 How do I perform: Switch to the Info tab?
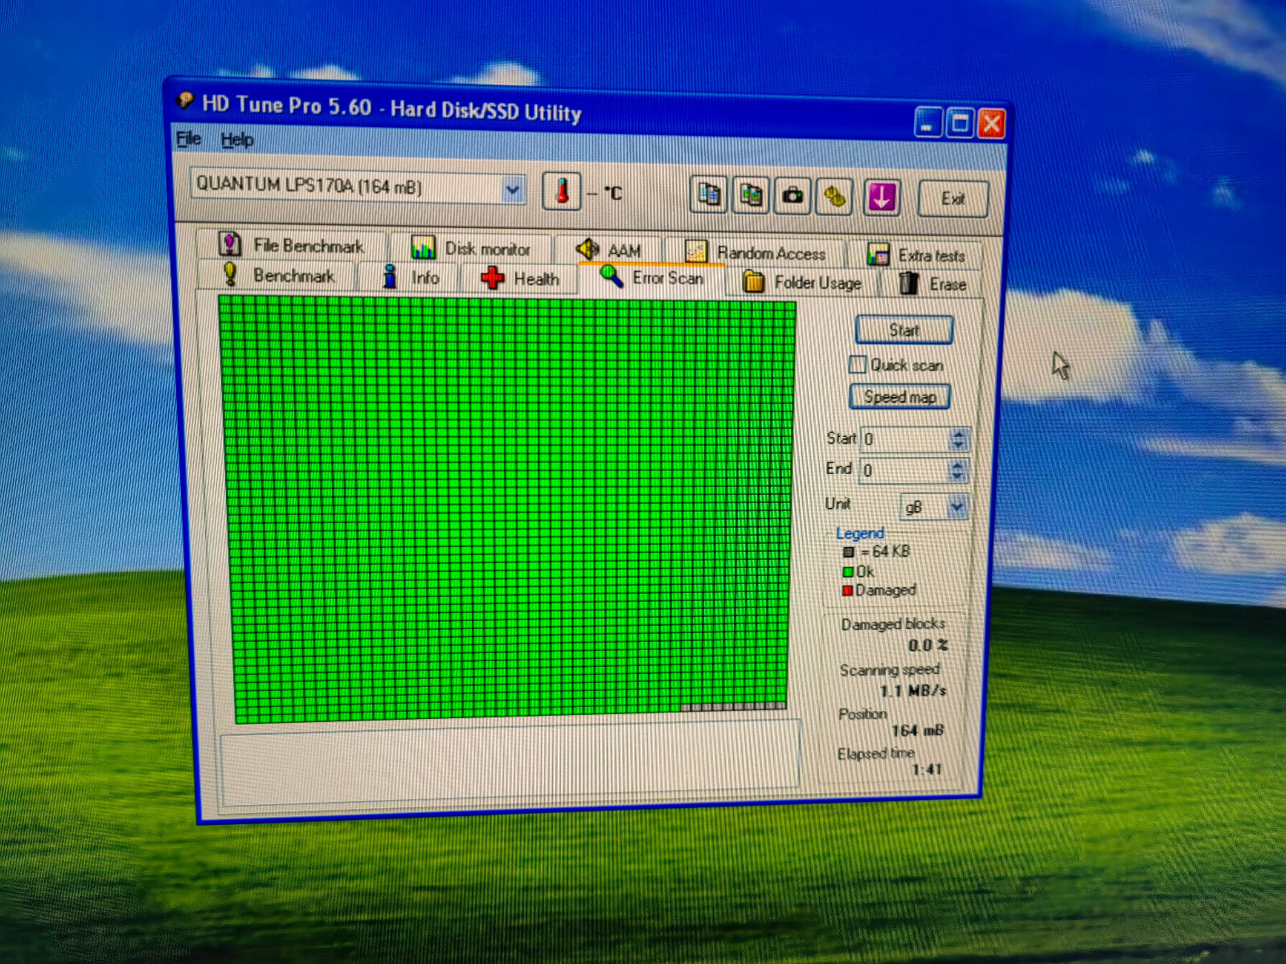(410, 277)
